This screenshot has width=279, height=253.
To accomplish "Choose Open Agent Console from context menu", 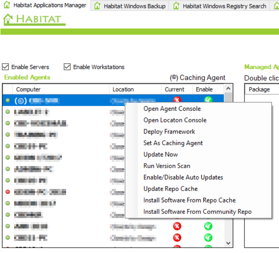I will (172, 109).
